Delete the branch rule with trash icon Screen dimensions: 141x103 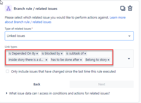[x=130, y=8]
